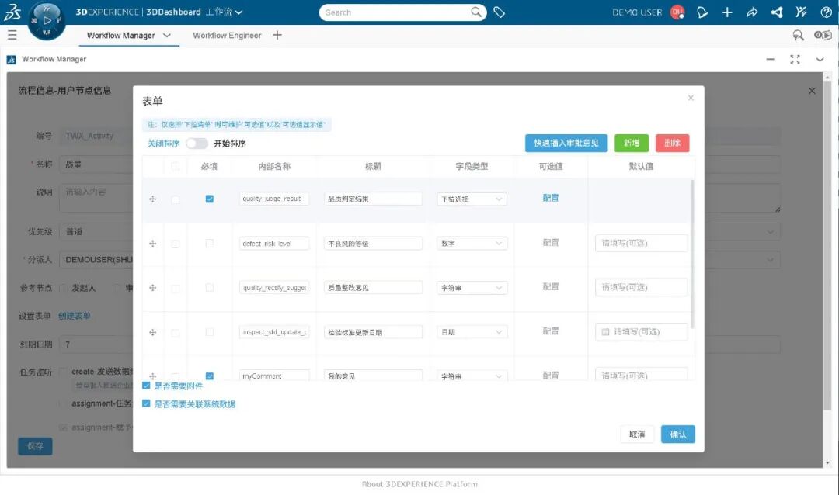Uncheck 是否需要关联系统数据 checkbox

[x=146, y=403]
